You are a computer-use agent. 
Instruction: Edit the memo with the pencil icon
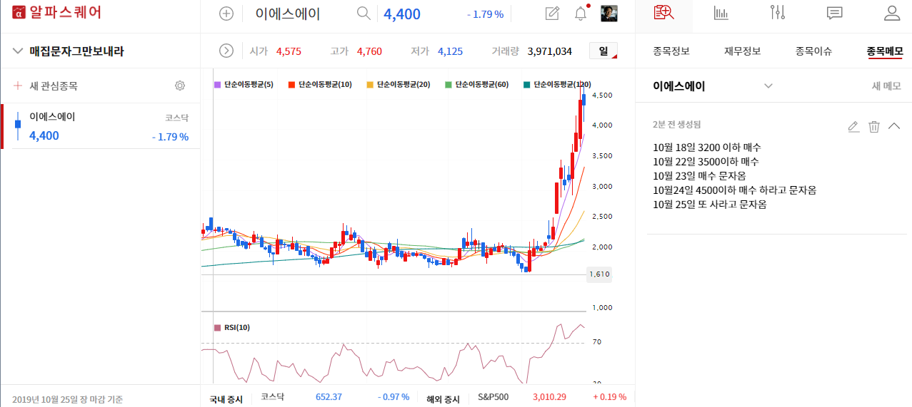coord(853,126)
